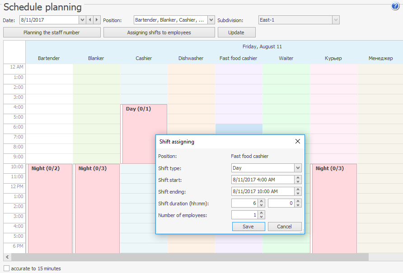Increase shift duration hours spinner
This screenshot has width=403, height=273.
click(x=262, y=201)
